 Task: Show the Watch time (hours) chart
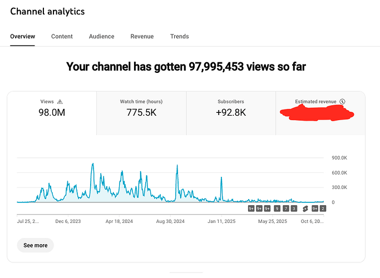tap(141, 113)
